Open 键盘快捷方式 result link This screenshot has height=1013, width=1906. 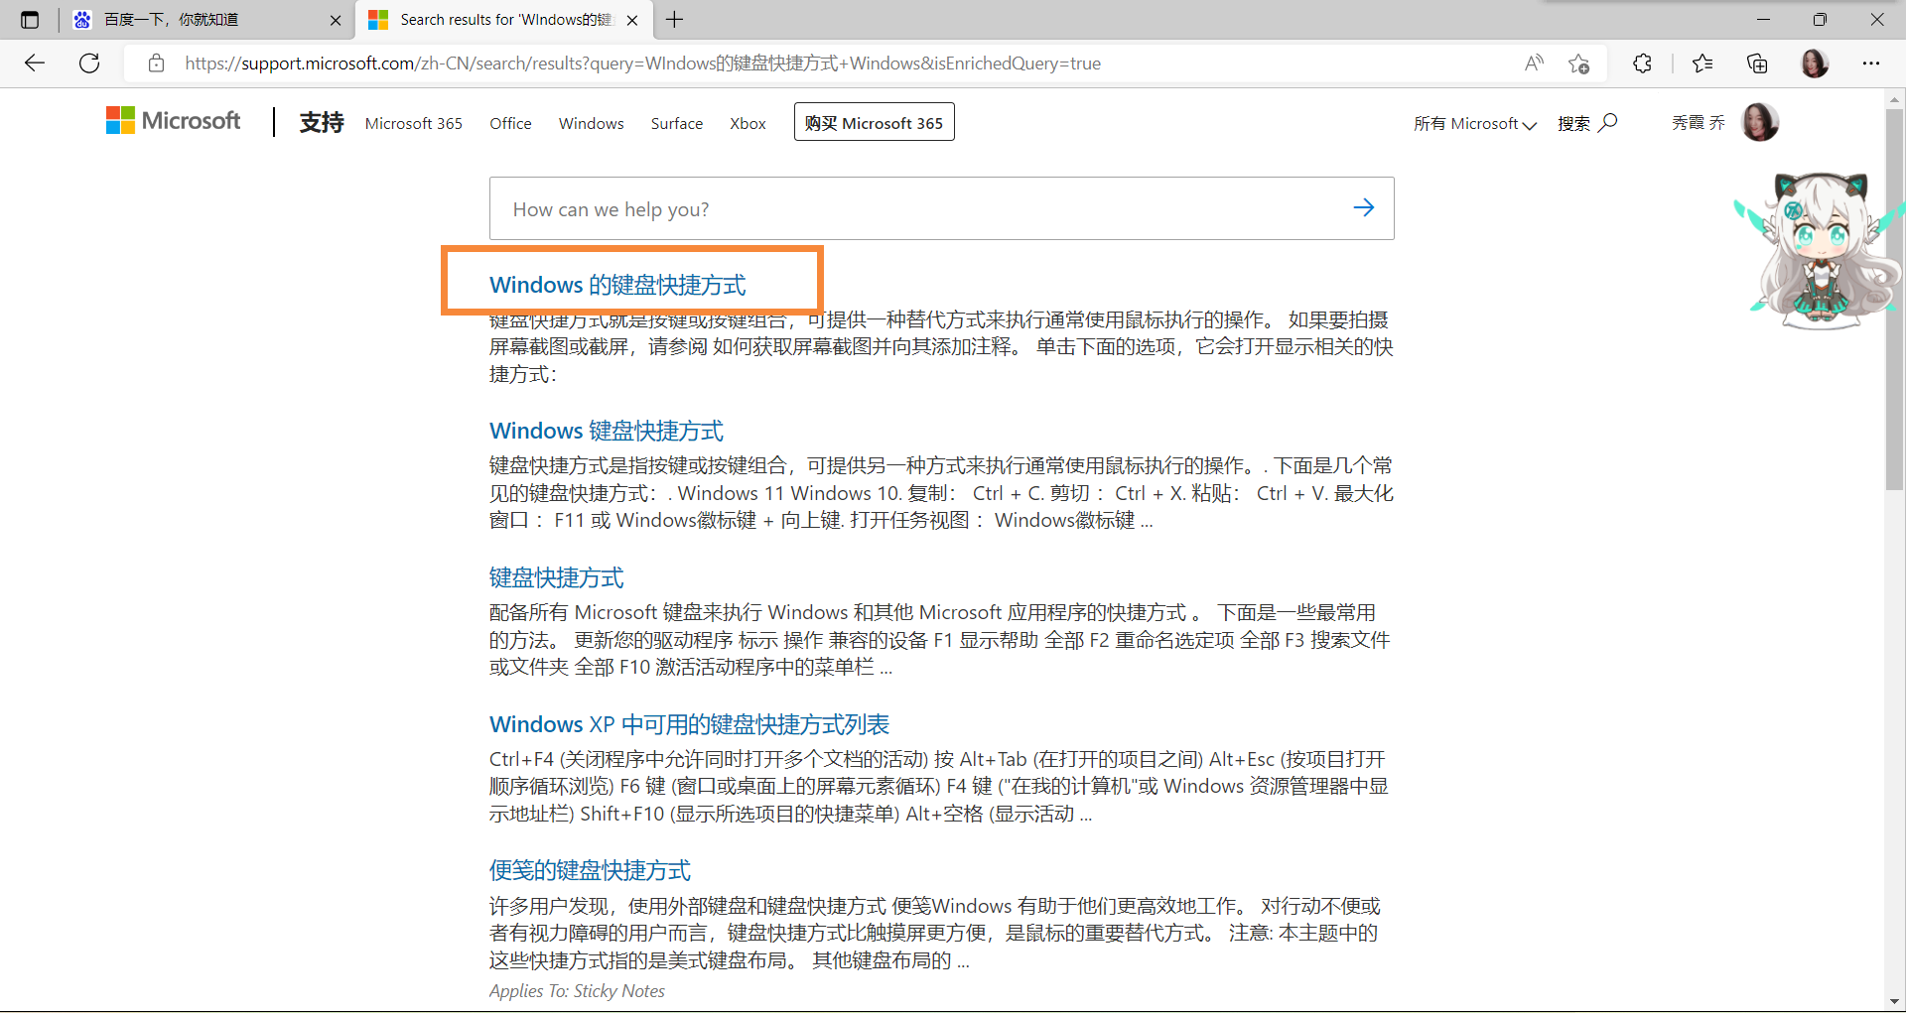pos(557,577)
